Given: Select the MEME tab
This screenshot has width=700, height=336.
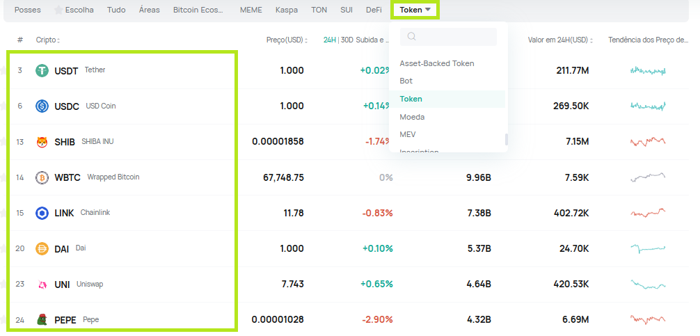Looking at the screenshot, I should click(x=251, y=10).
